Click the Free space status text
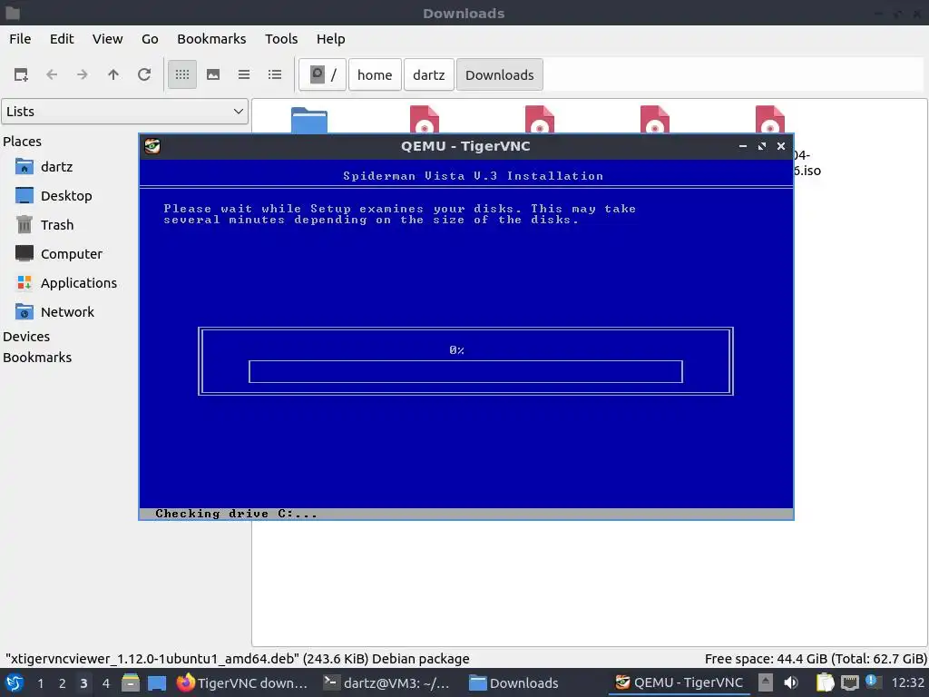Image resolution: width=929 pixels, height=697 pixels. (816, 659)
